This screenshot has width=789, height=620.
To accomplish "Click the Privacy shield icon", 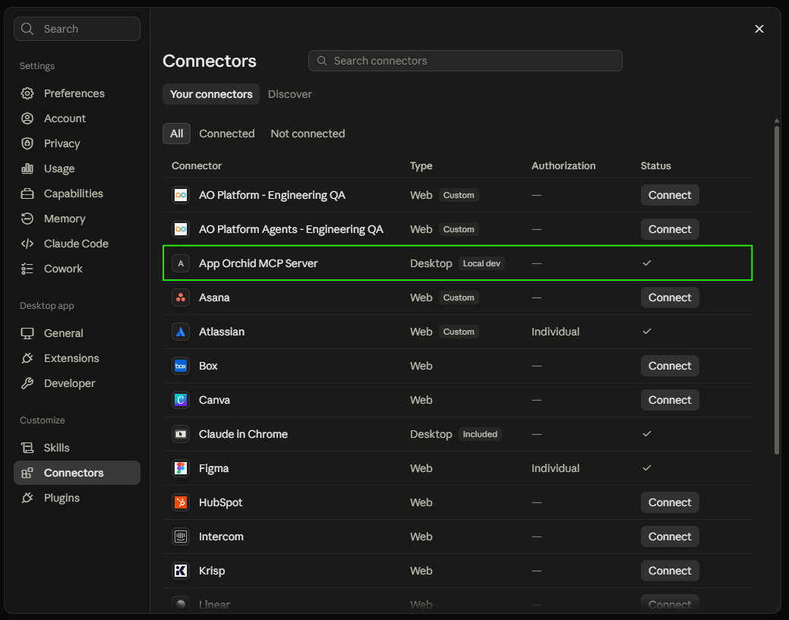I will [x=27, y=143].
